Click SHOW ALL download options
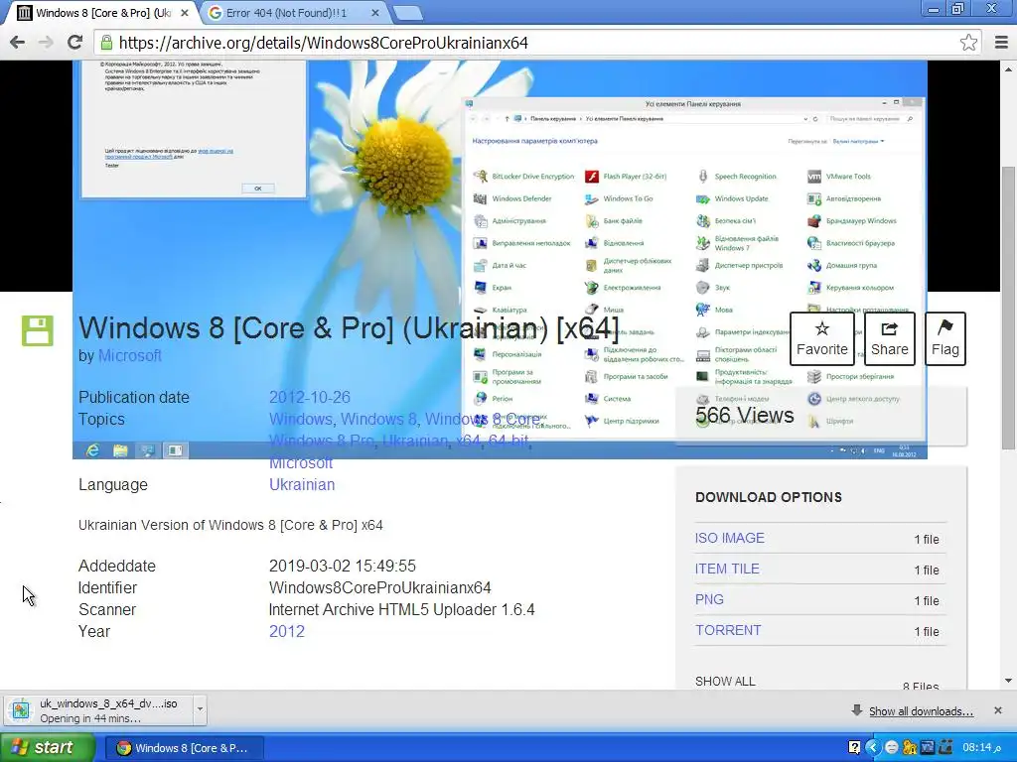The height and width of the screenshot is (762, 1017). (725, 681)
